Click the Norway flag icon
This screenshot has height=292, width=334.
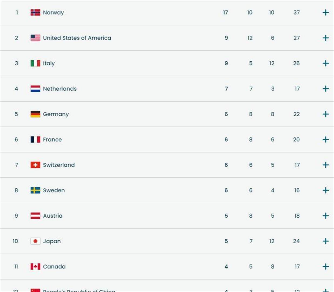[x=35, y=12]
